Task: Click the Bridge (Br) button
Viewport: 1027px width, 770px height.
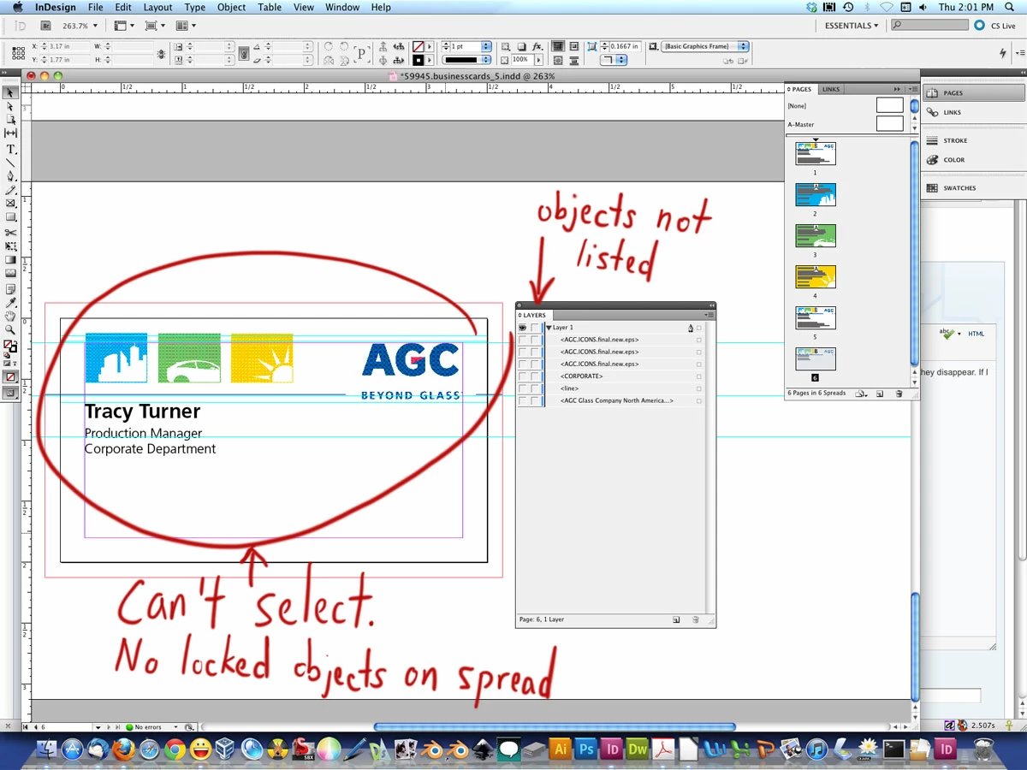Action: pyautogui.click(x=45, y=26)
